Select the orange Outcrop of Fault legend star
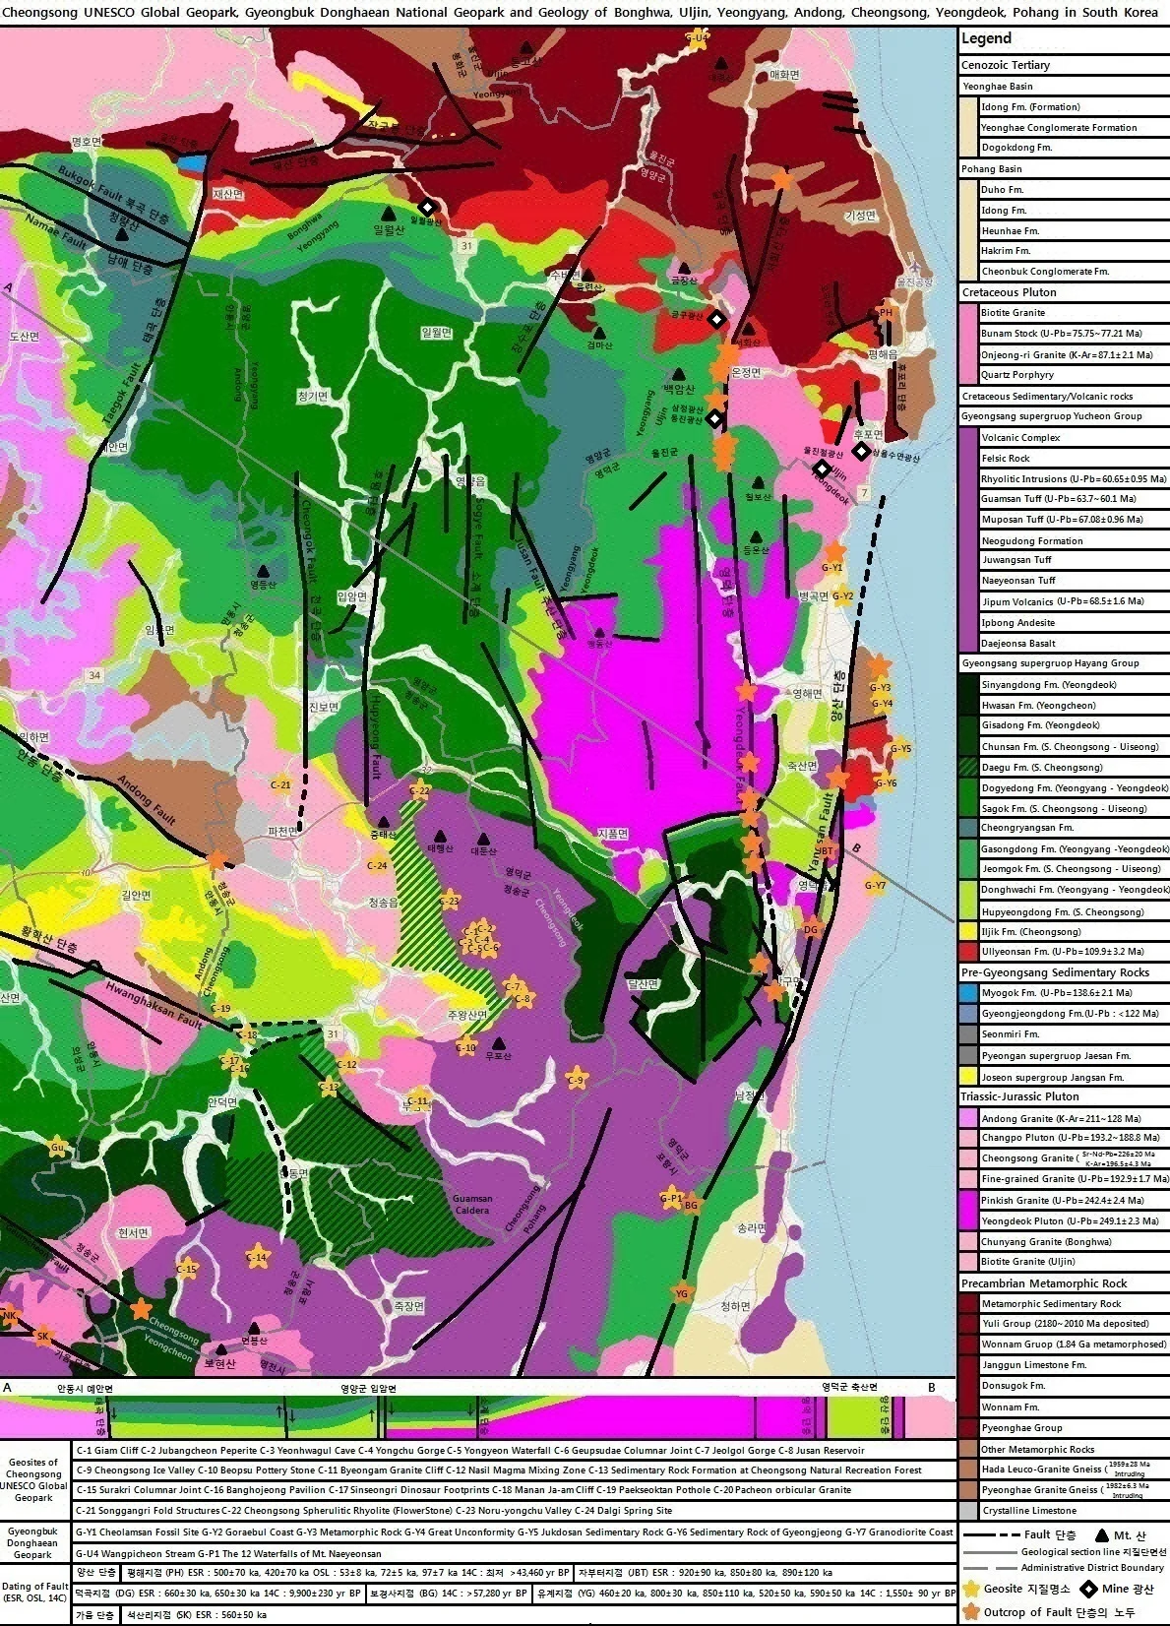The height and width of the screenshot is (1626, 1170). (x=972, y=1611)
